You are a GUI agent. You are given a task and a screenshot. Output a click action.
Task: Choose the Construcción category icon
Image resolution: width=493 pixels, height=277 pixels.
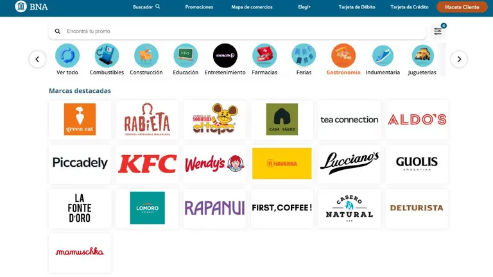pyautogui.click(x=146, y=56)
